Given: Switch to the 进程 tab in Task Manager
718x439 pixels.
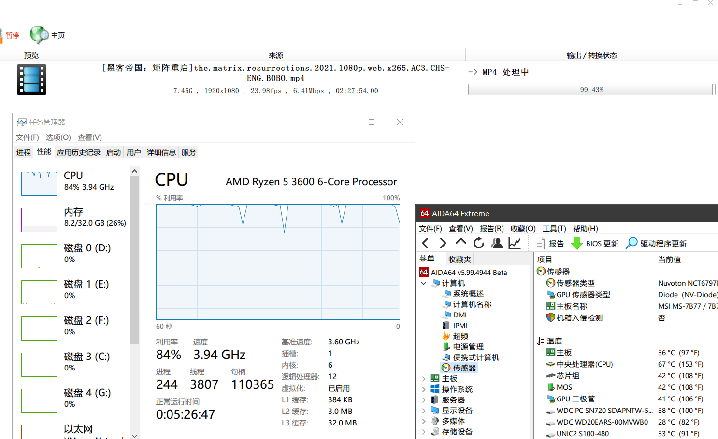Looking at the screenshot, I should (x=23, y=152).
